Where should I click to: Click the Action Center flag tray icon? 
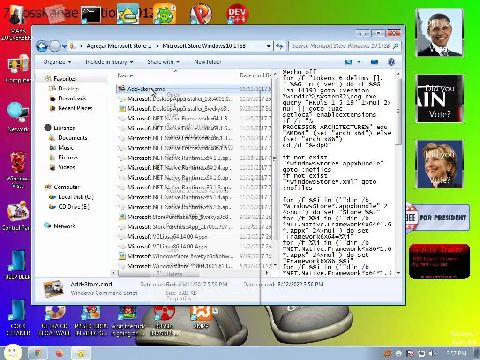click(x=410, y=353)
